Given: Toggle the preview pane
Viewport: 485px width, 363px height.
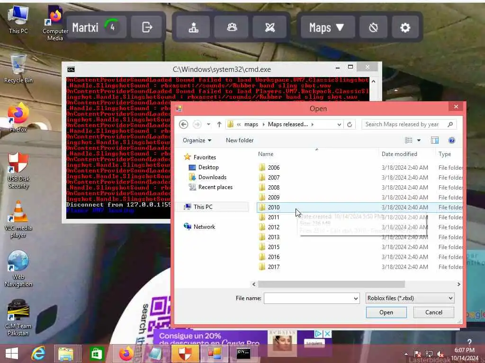Looking at the screenshot, I should (435, 140).
